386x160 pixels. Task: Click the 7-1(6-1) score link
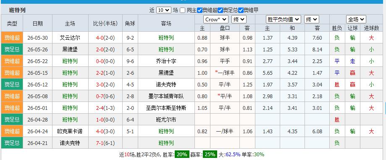pyautogui.click(x=105, y=143)
